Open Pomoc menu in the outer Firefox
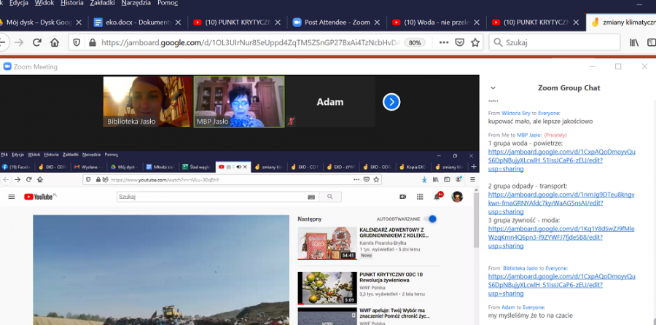 (x=168, y=4)
